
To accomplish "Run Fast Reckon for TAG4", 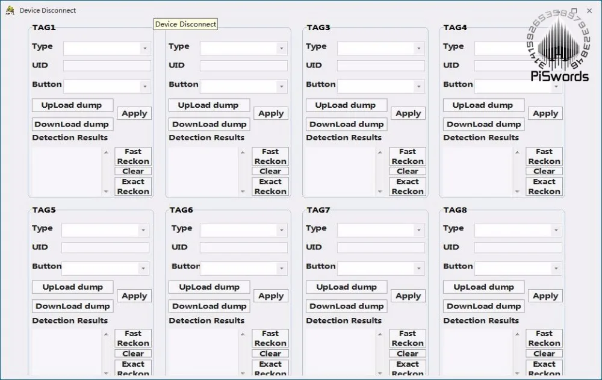I will (x=544, y=157).
